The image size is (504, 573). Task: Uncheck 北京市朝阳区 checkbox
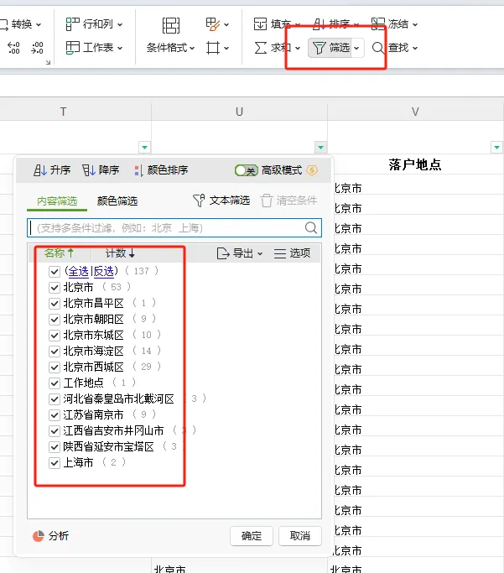(55, 320)
